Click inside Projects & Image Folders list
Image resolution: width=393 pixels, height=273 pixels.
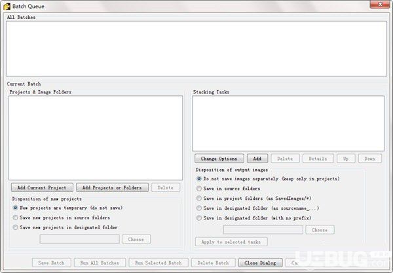[x=96, y=138]
